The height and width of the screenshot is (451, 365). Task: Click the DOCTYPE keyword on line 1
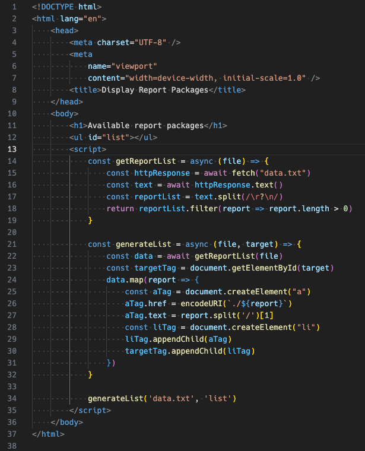click(58, 7)
